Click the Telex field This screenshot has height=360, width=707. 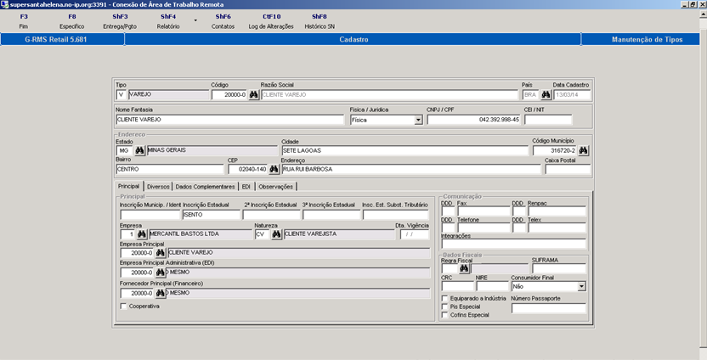click(x=557, y=228)
